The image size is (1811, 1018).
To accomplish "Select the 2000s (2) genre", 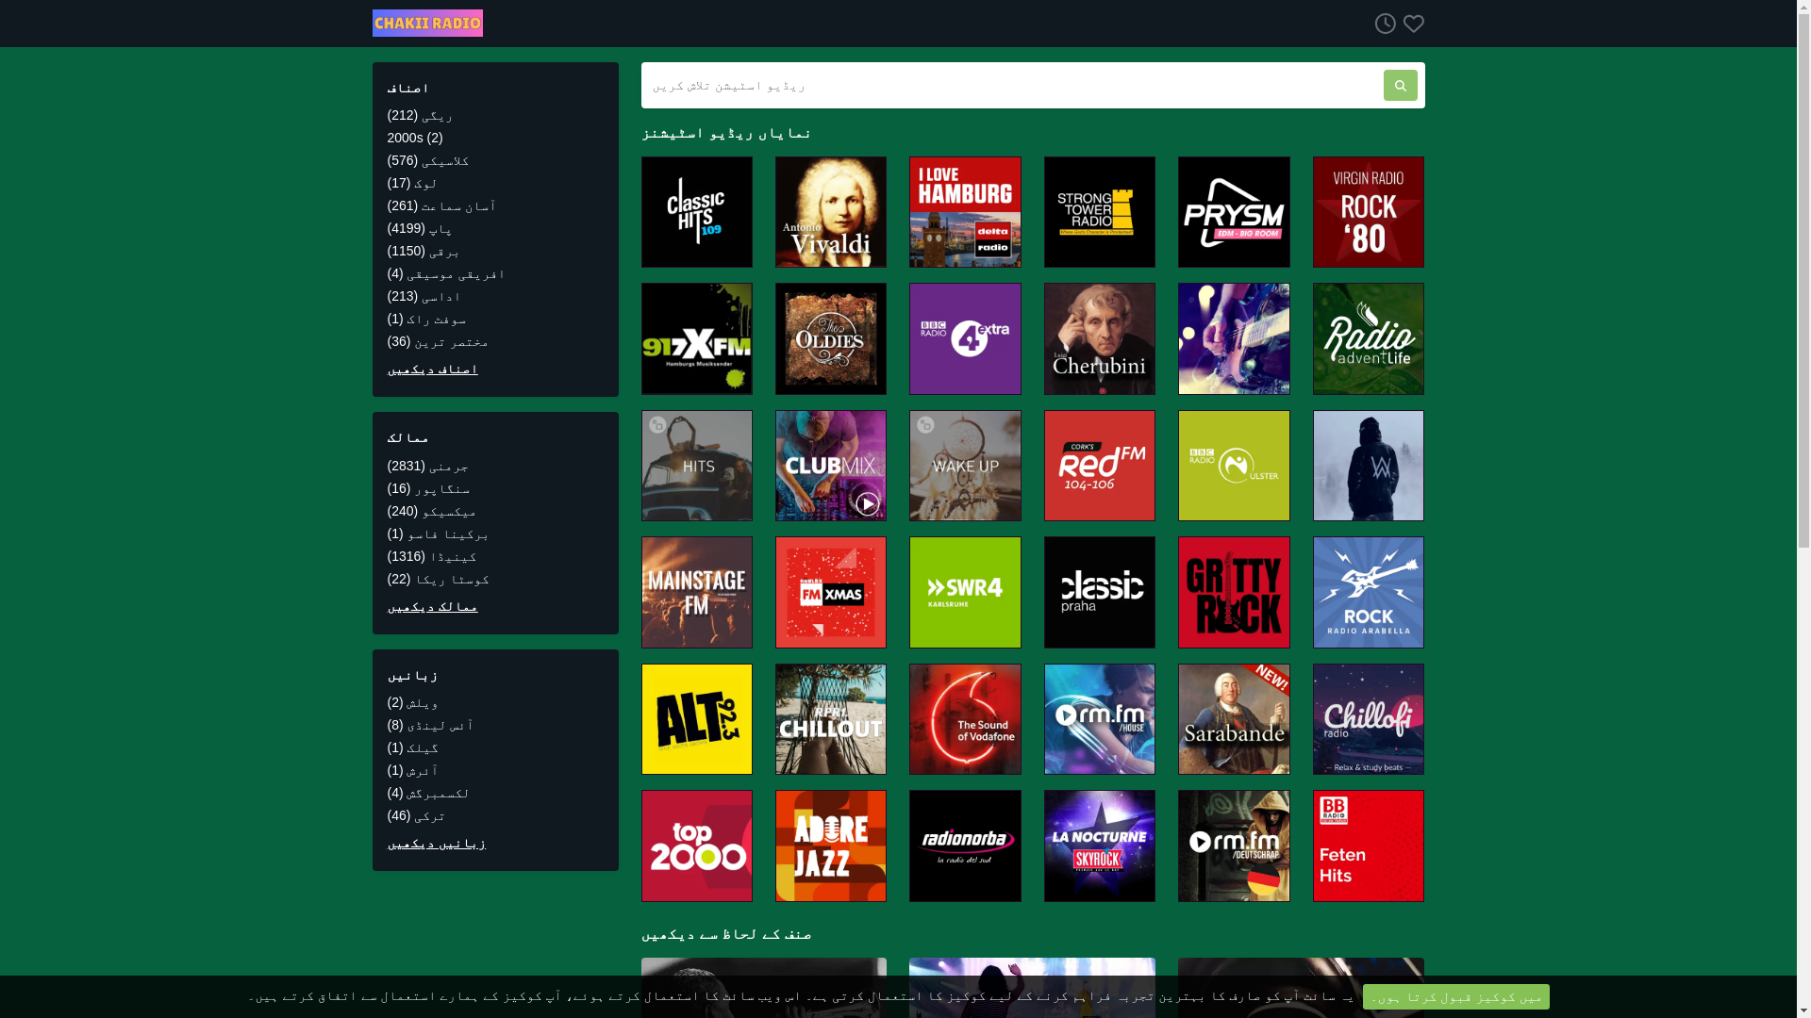I will tap(415, 138).
